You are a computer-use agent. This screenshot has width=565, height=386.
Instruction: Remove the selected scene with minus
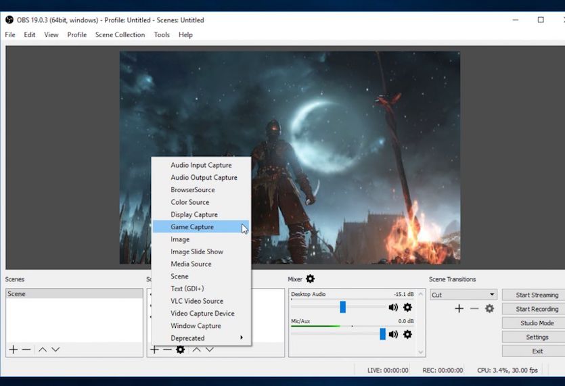coord(26,349)
